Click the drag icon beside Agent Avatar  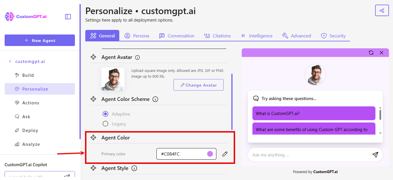tap(93, 57)
